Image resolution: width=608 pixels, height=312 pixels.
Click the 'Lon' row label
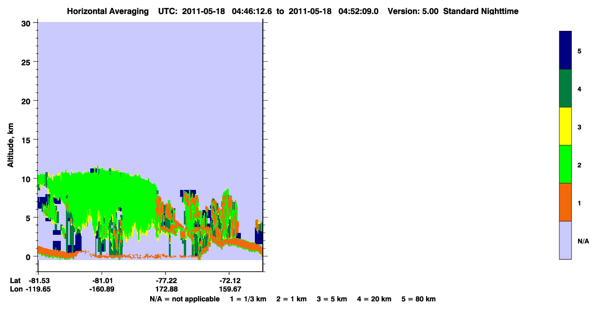pos(15,289)
